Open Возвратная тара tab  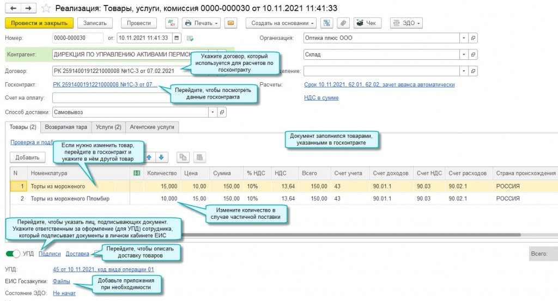66,127
